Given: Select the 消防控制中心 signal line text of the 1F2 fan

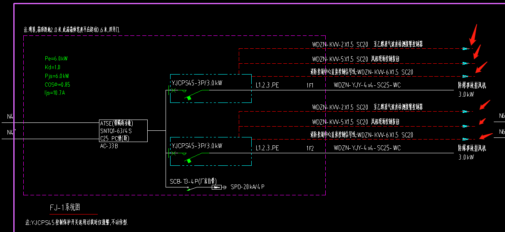Looking at the screenshot, I should [361, 135].
